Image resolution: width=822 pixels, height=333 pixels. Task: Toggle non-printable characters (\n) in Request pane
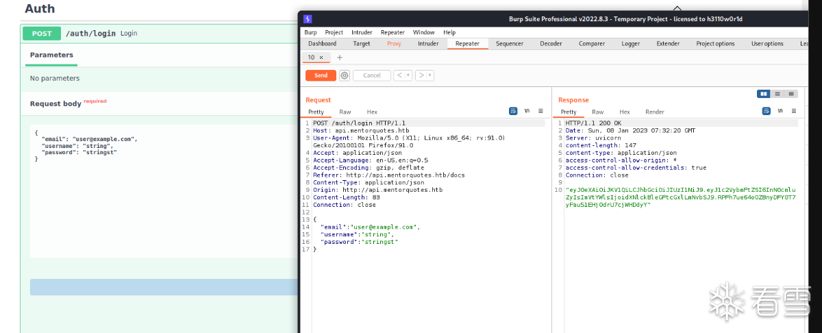click(x=527, y=111)
